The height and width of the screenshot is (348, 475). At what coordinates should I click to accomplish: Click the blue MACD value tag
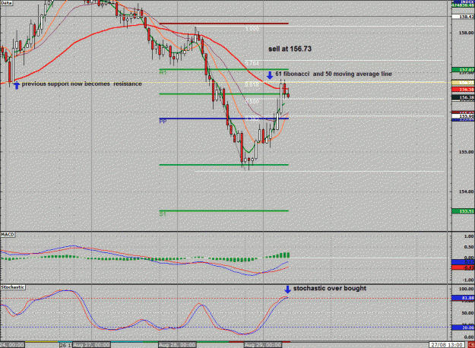(x=463, y=262)
